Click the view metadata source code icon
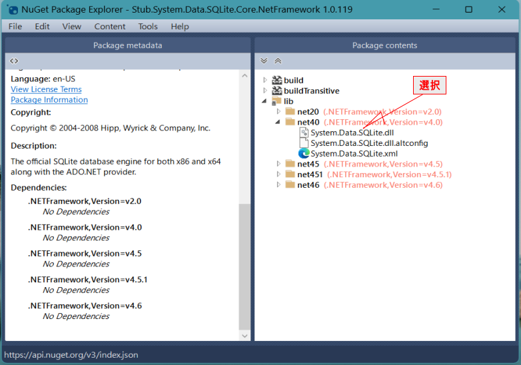Image resolution: width=521 pixels, height=365 pixels. 15,61
